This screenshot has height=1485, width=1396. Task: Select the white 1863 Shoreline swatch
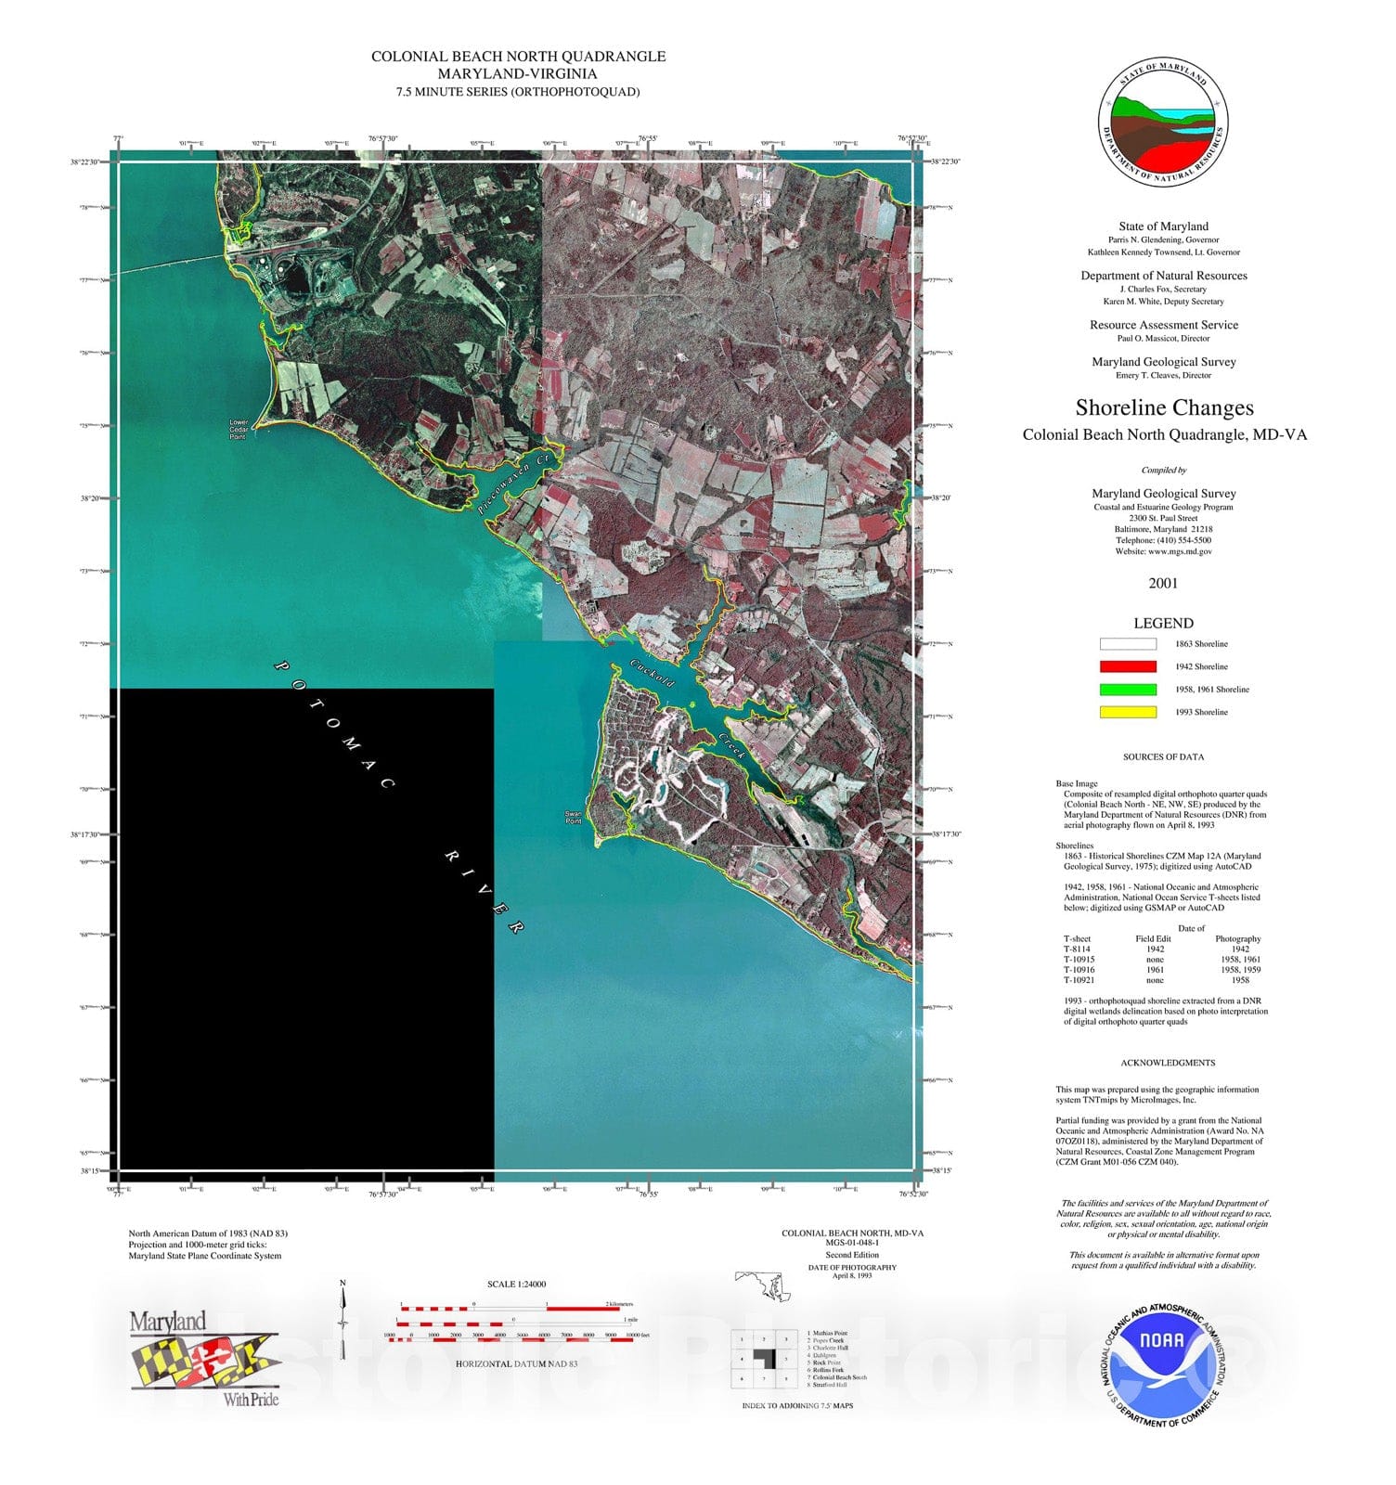pyautogui.click(x=1128, y=644)
